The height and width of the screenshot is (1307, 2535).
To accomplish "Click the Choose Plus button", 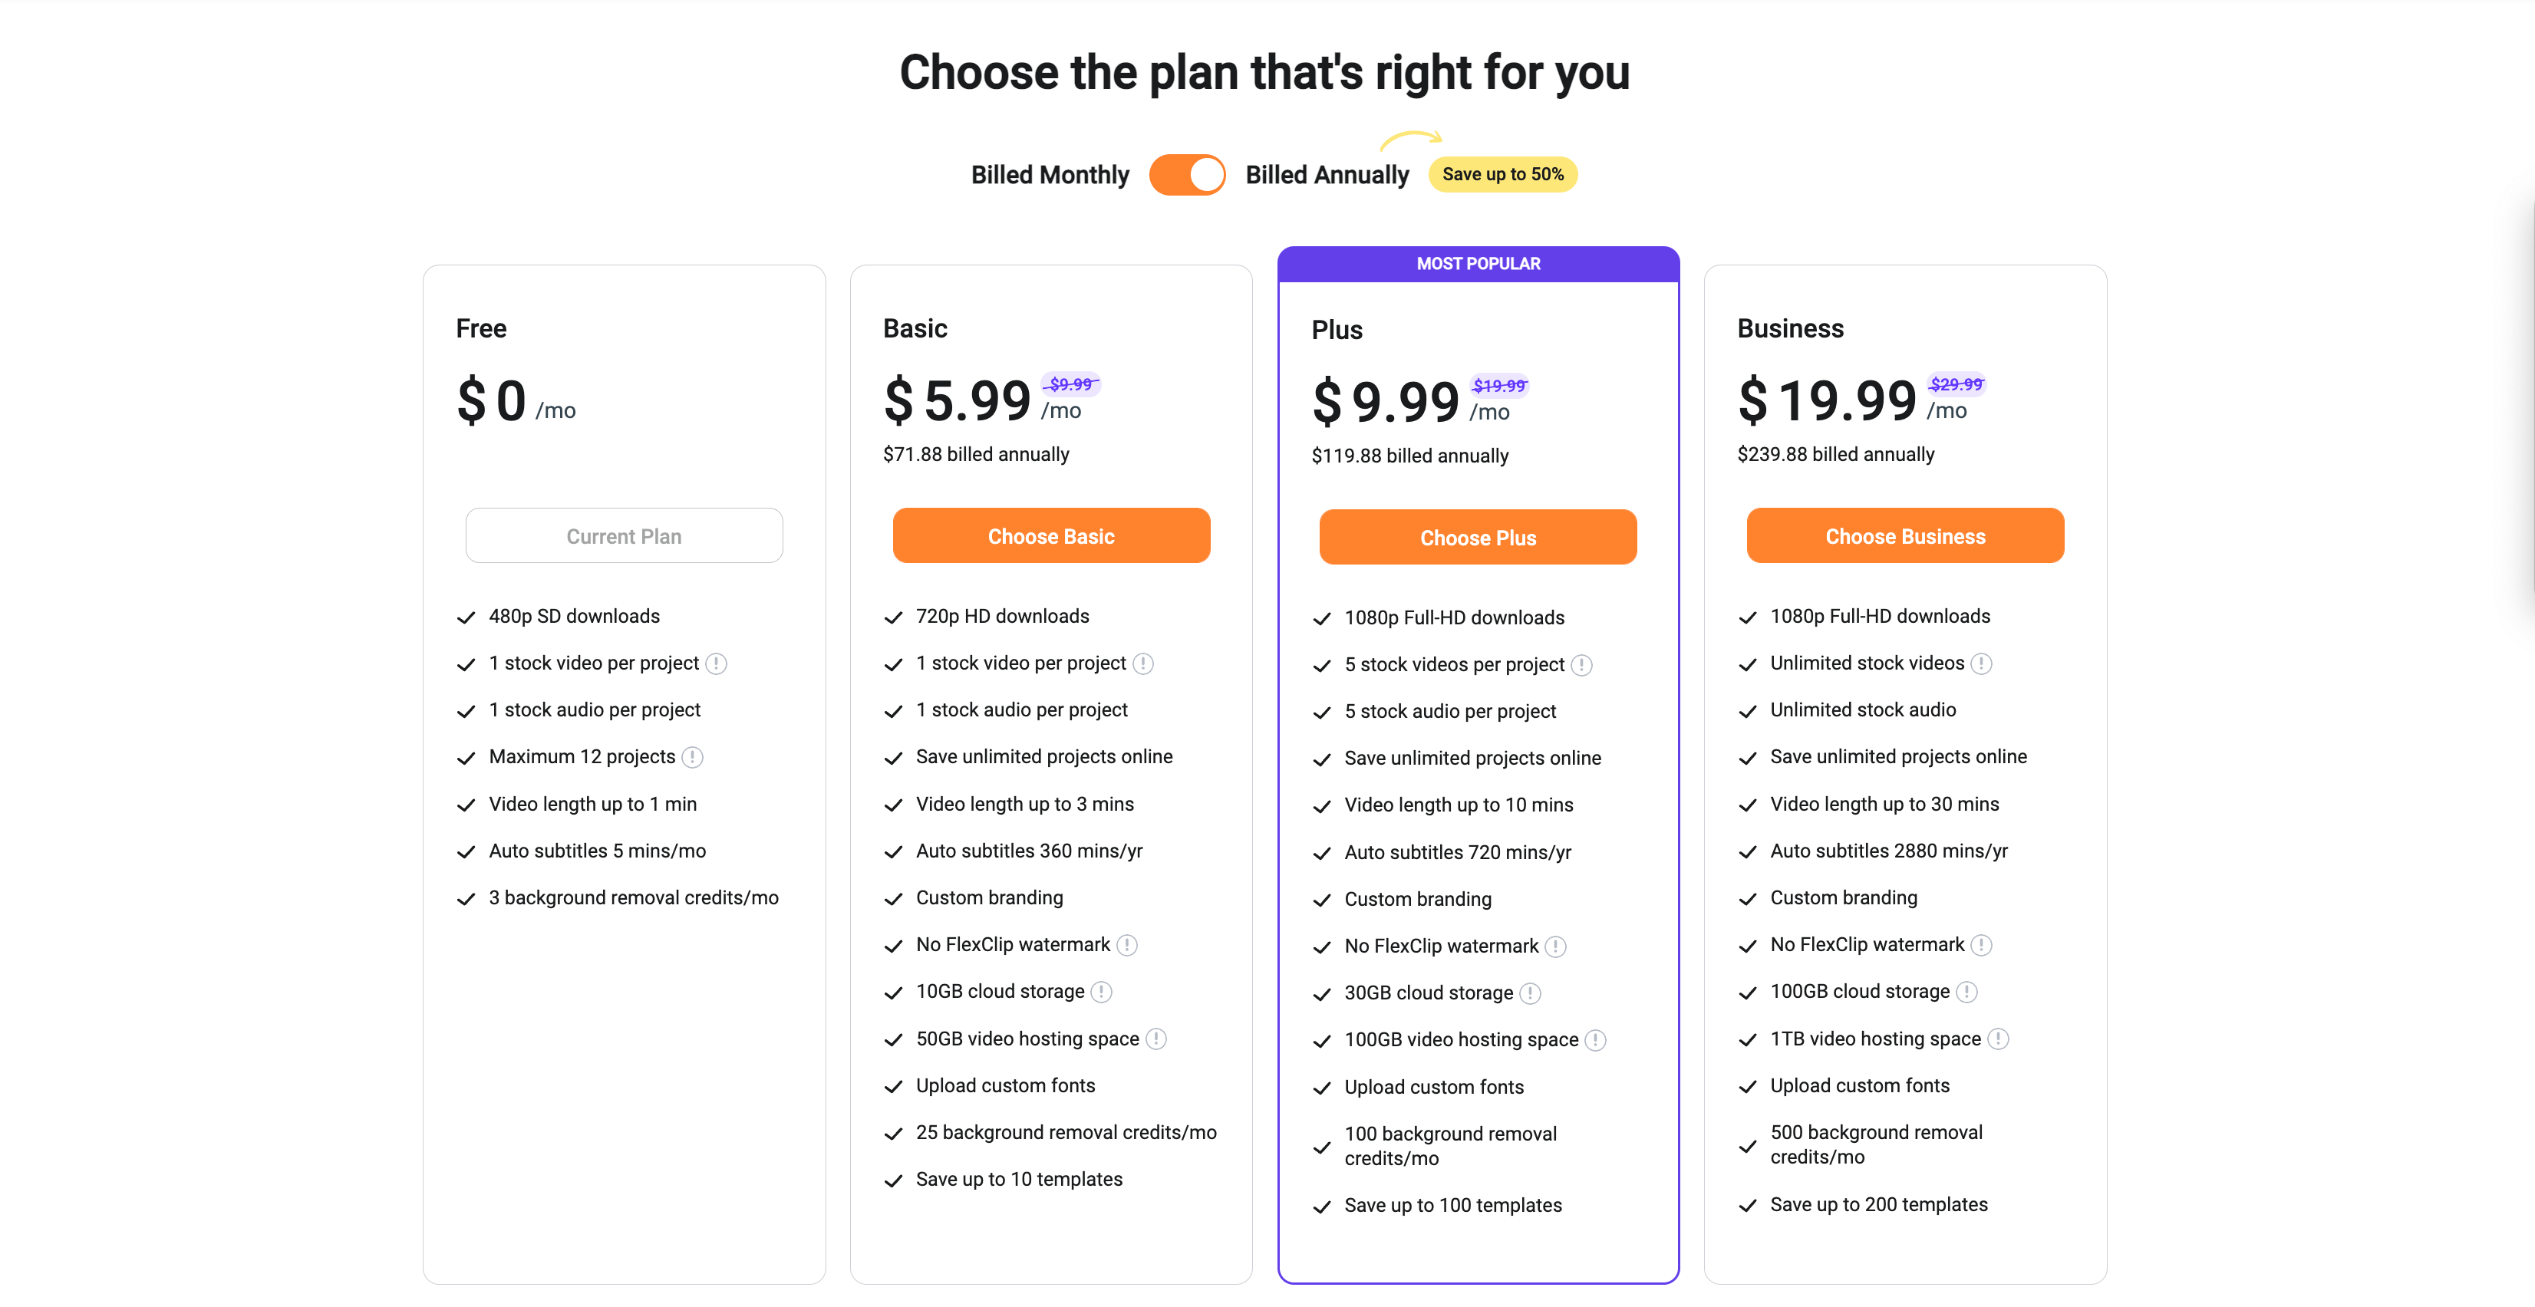I will pos(1478,537).
